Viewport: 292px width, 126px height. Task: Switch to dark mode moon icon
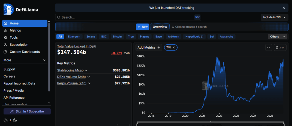[15, 120]
